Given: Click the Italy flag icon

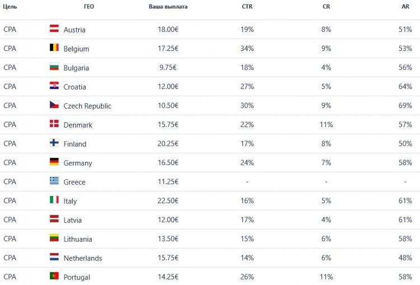Looking at the screenshot, I should [x=54, y=200].
